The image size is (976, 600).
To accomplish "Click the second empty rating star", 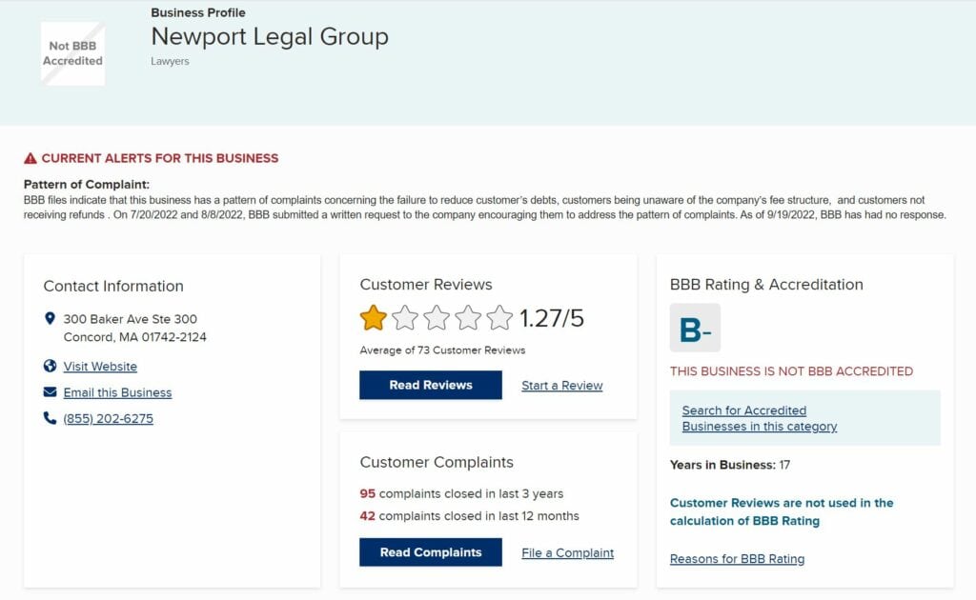I will tap(404, 318).
